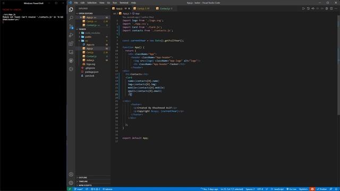Open the Edit menu
The width and height of the screenshot is (340, 191).
[x=82, y=3]
